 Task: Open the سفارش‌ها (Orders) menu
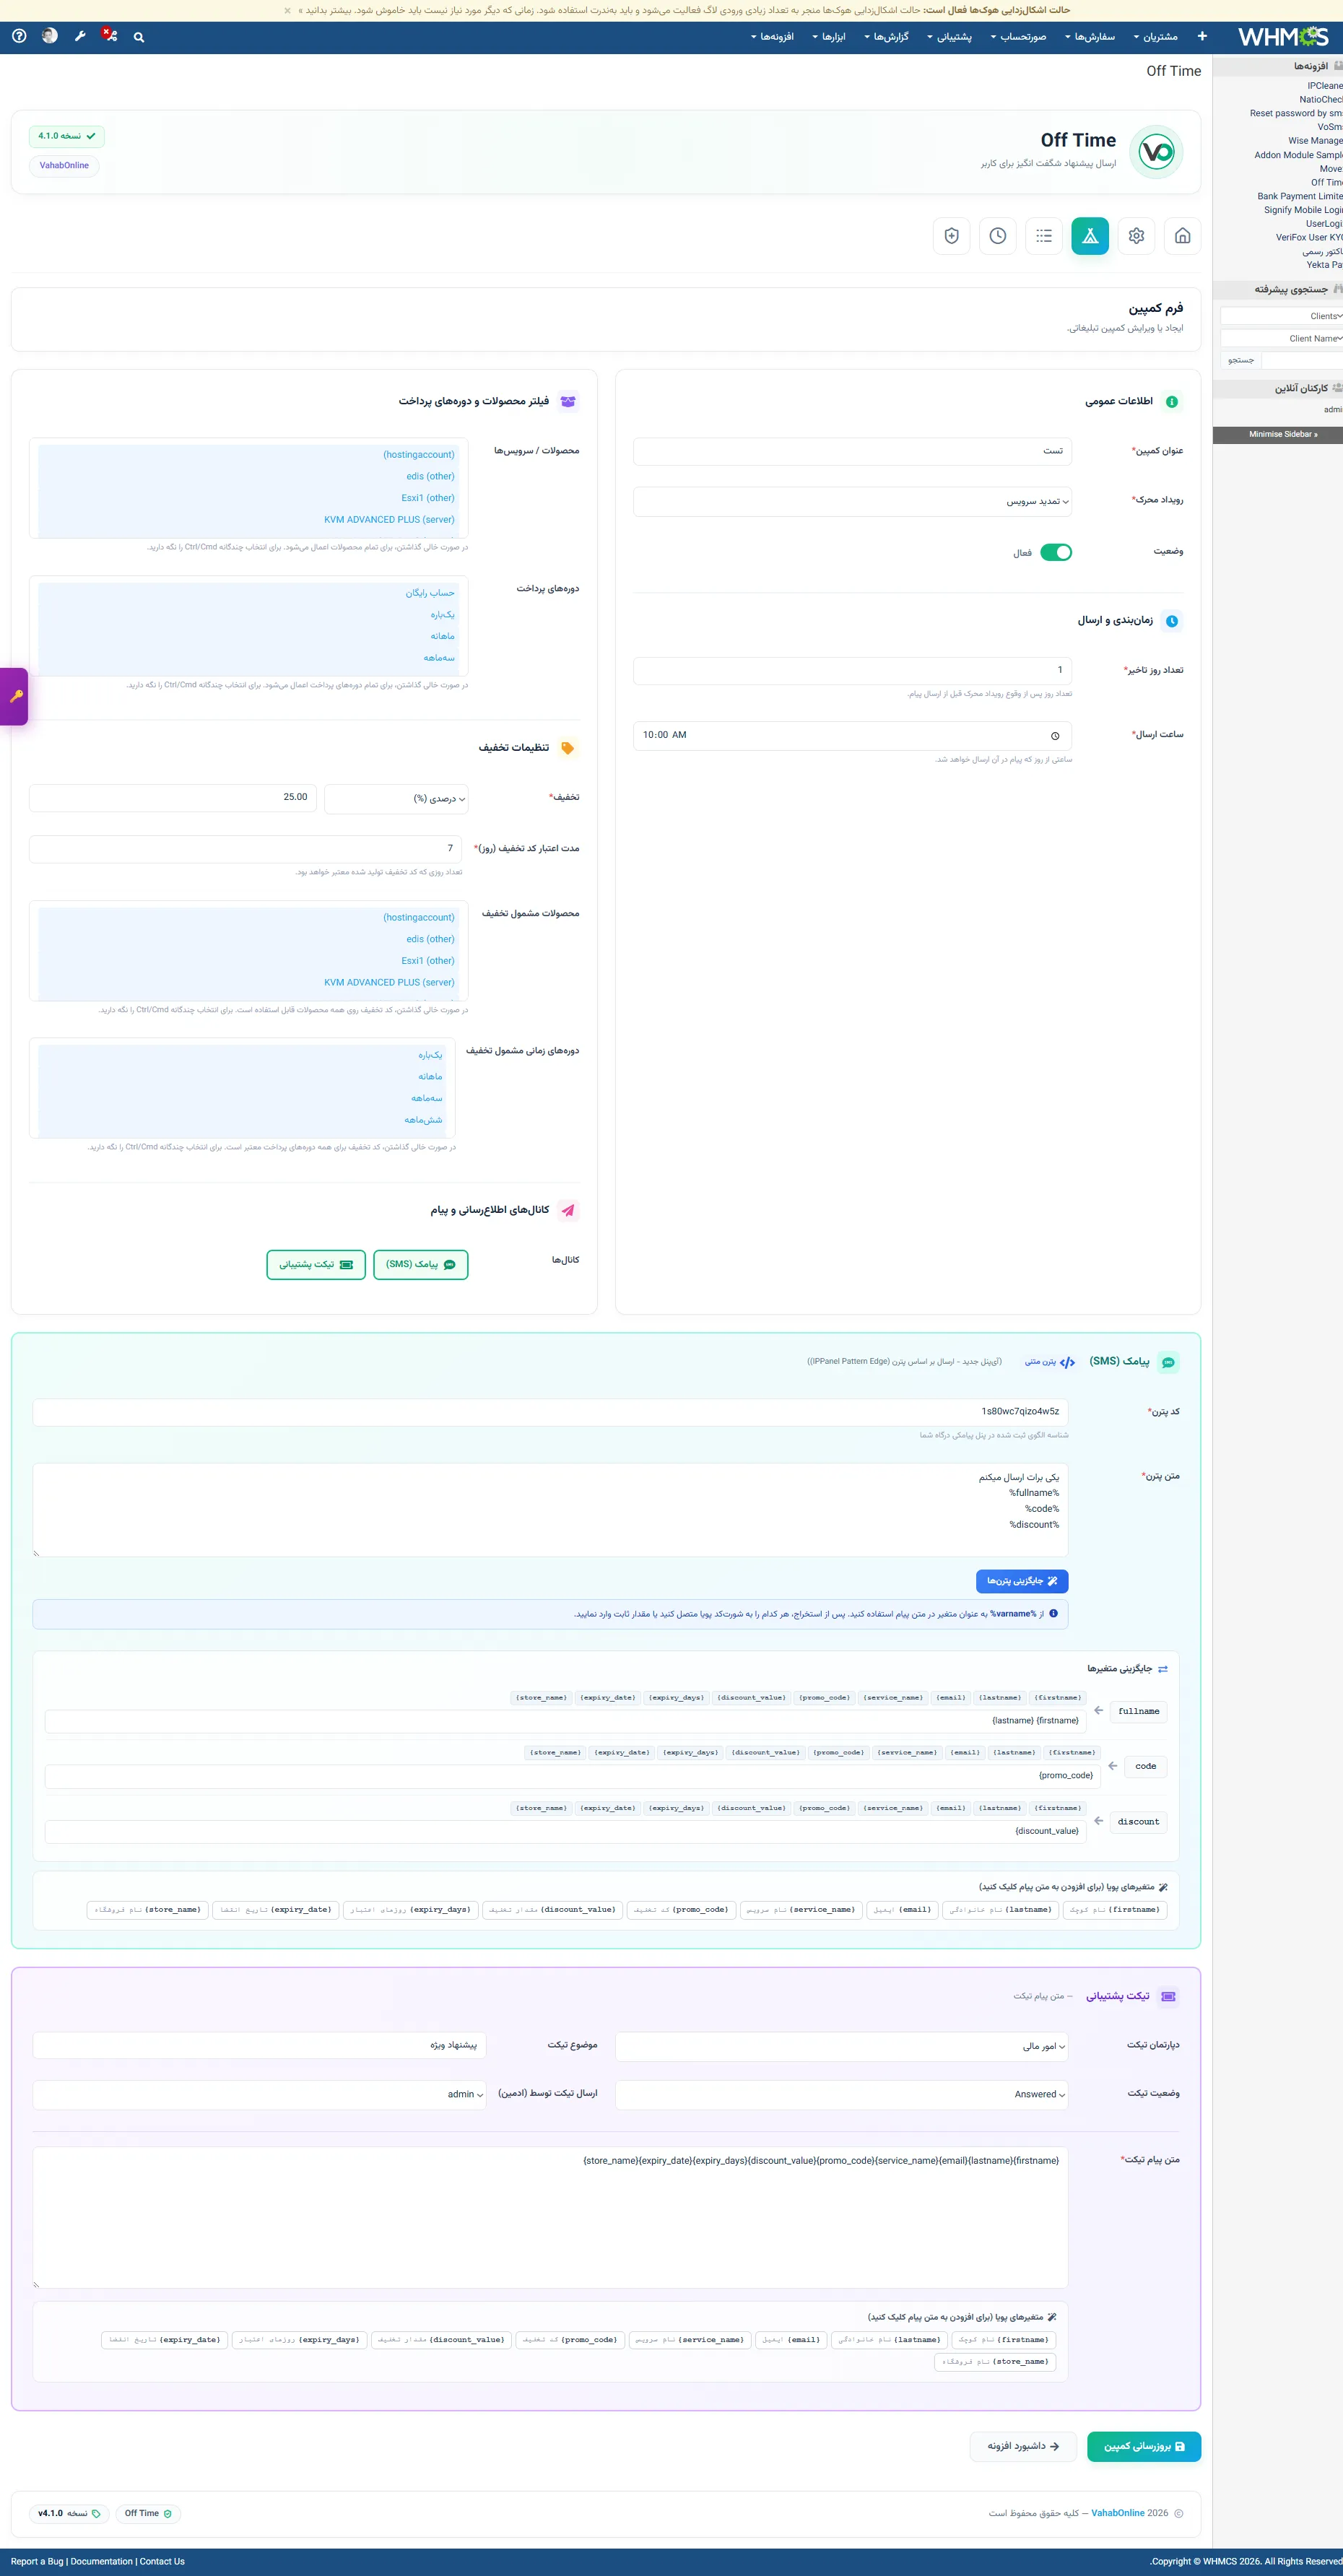[1089, 37]
